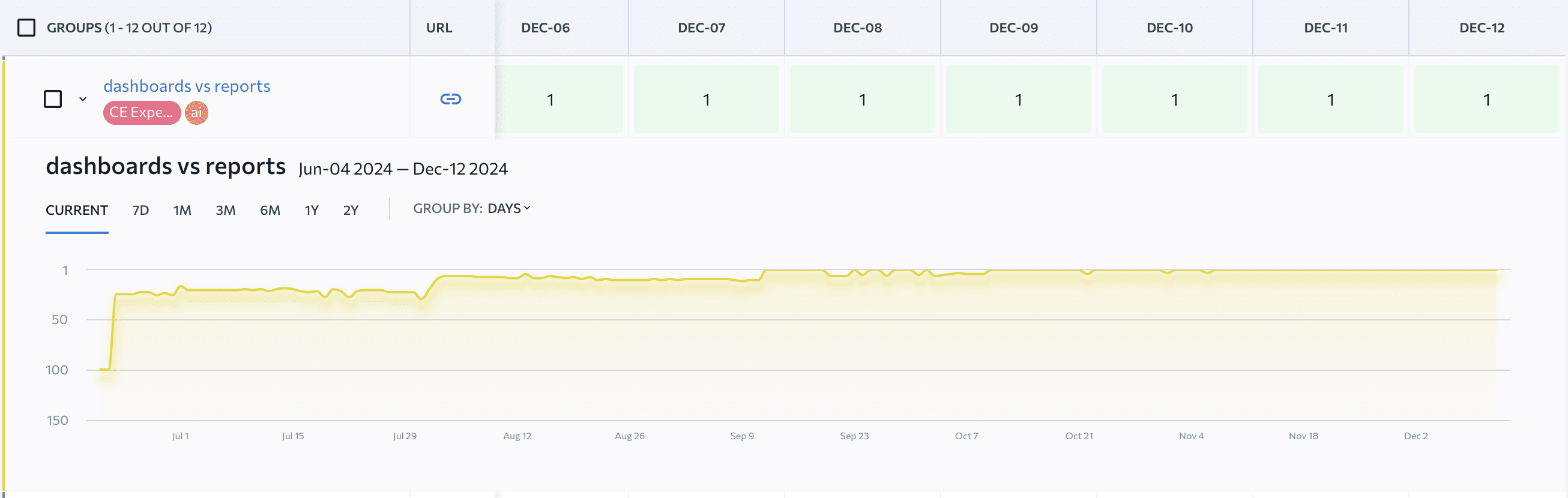Click the 'Jul 15' x-axis label
Image resolution: width=1568 pixels, height=498 pixels.
[x=293, y=436]
